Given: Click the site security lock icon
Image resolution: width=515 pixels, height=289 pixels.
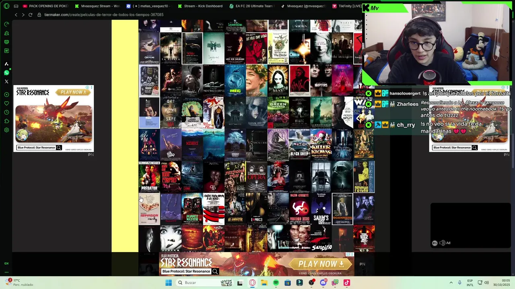Looking at the screenshot, I should coord(39,15).
